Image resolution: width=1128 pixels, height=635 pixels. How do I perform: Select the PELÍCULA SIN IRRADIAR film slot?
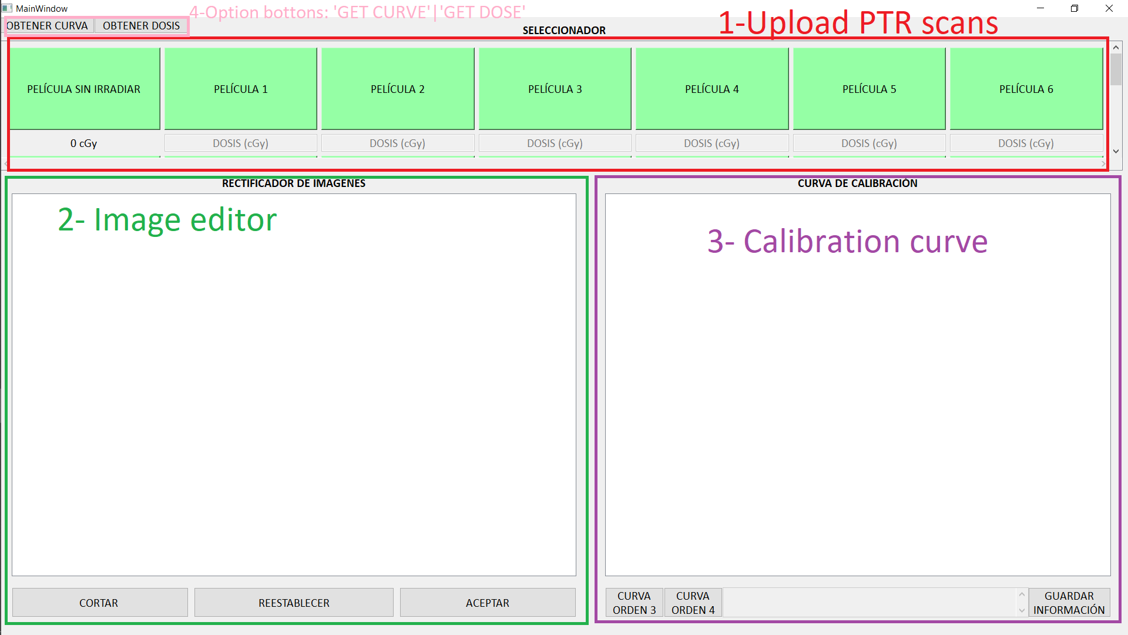[84, 88]
